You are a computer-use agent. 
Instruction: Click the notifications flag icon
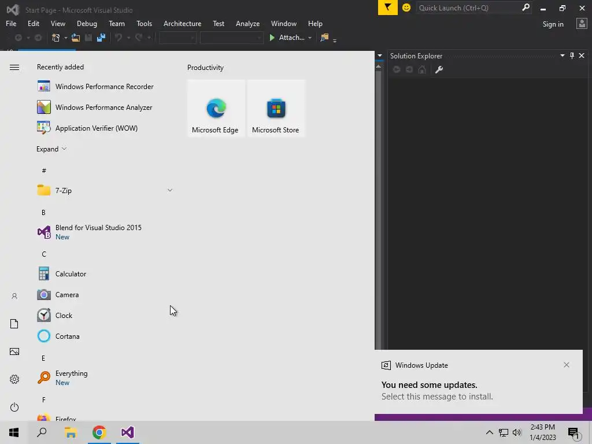[388, 7]
